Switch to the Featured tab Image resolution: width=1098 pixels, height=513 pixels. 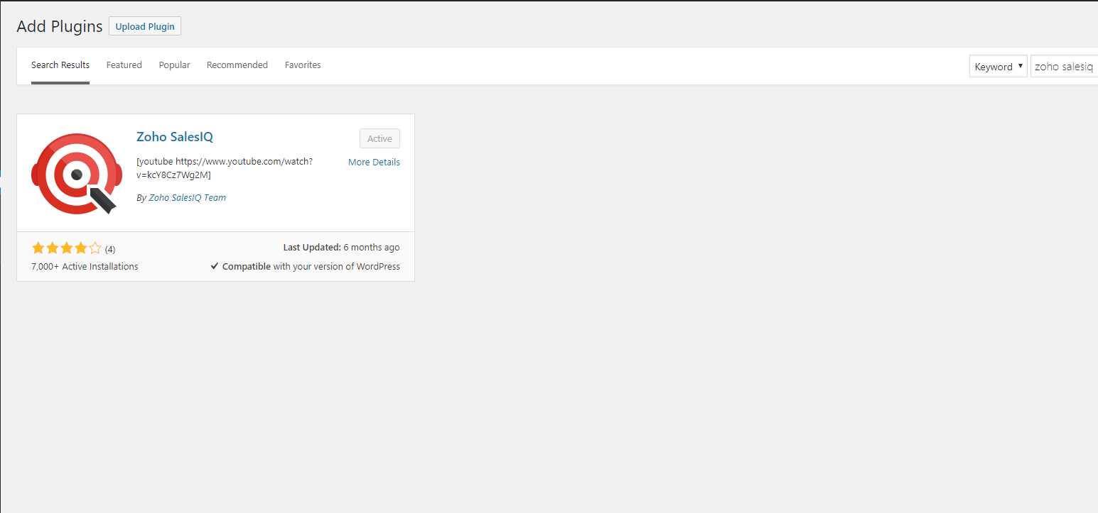coord(124,65)
